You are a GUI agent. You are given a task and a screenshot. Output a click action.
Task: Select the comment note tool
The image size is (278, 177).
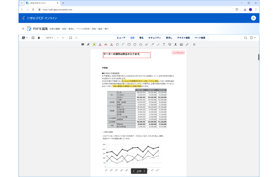coord(83,44)
